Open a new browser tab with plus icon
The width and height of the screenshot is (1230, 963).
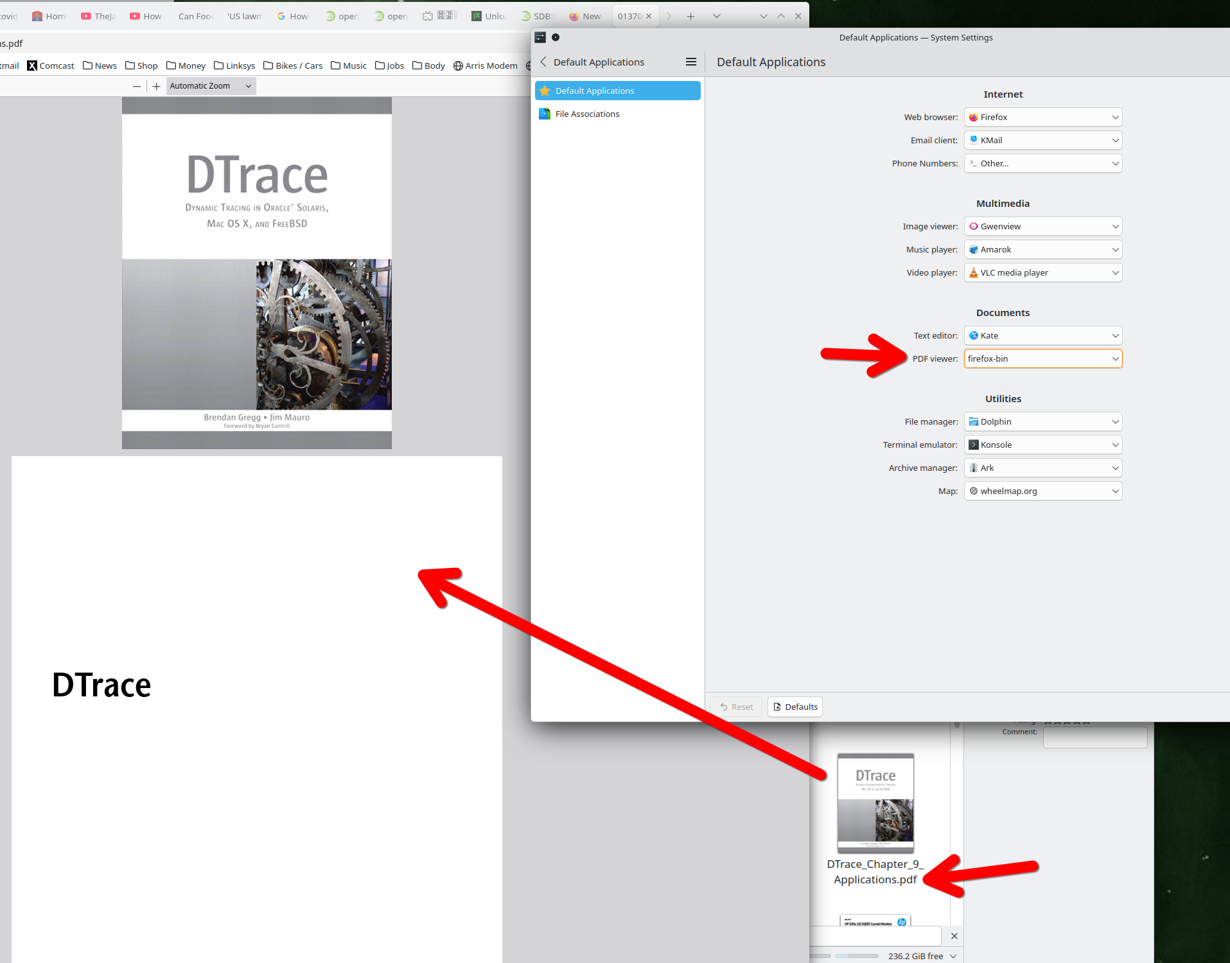click(x=690, y=17)
